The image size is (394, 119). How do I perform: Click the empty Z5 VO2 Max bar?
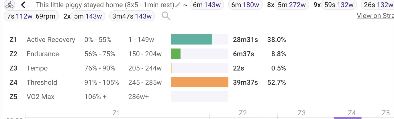[x=200, y=96]
